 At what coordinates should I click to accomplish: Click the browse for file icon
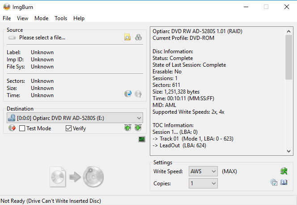[127, 37]
